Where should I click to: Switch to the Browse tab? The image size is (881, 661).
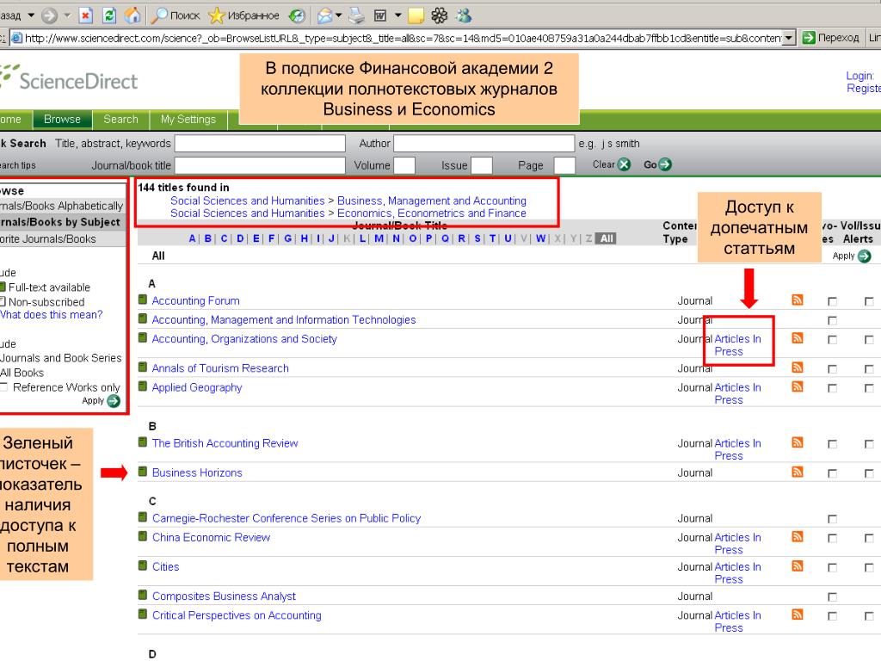click(x=62, y=119)
